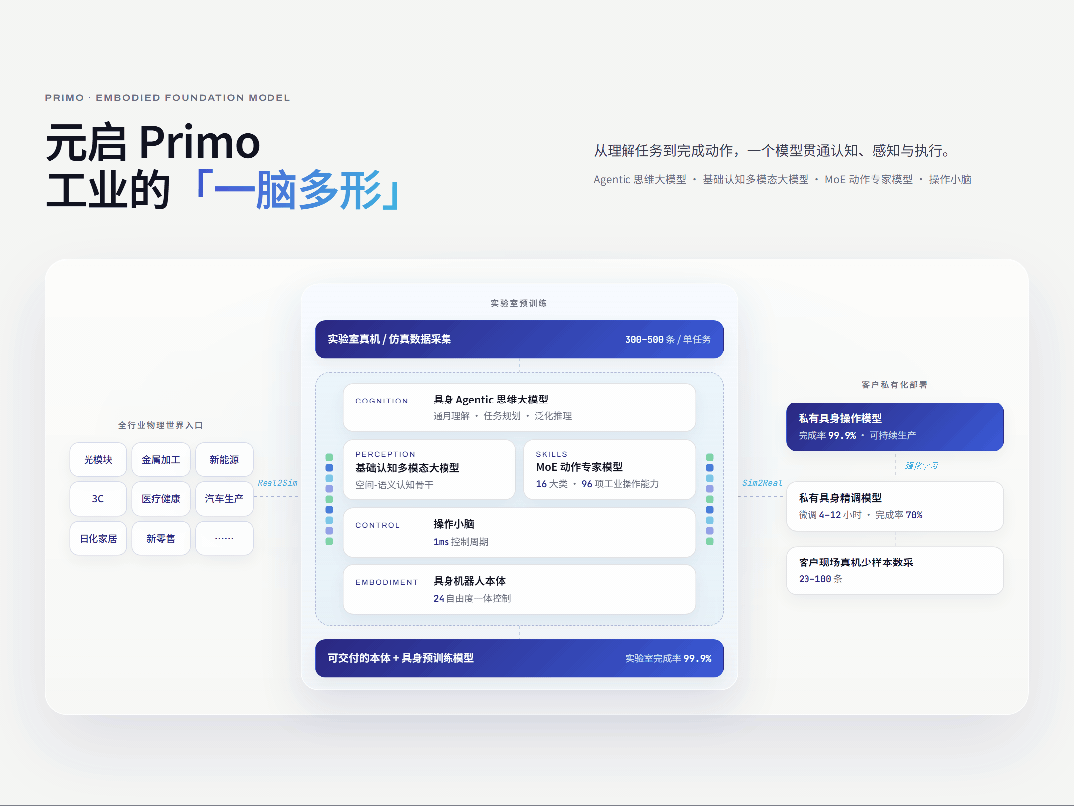Click the 客户私有化部署 section heading
The image size is (1074, 806).
[895, 385]
